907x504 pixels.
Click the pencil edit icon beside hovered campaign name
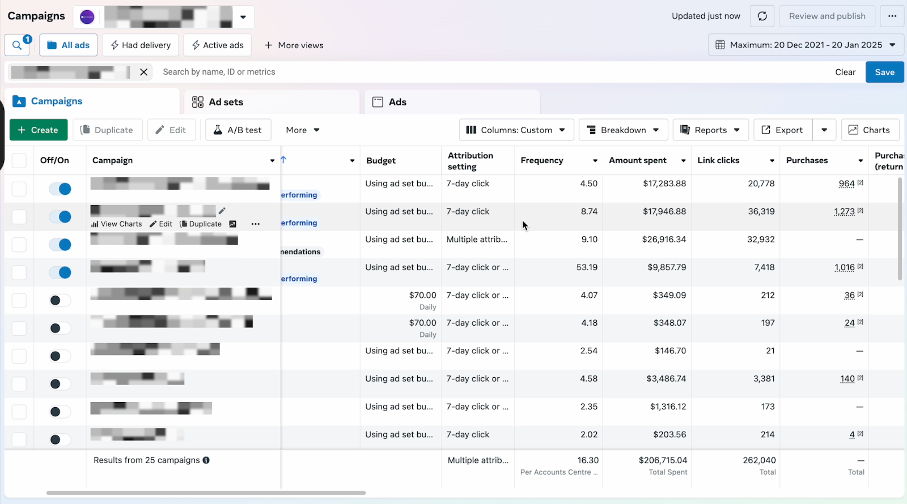[222, 211]
